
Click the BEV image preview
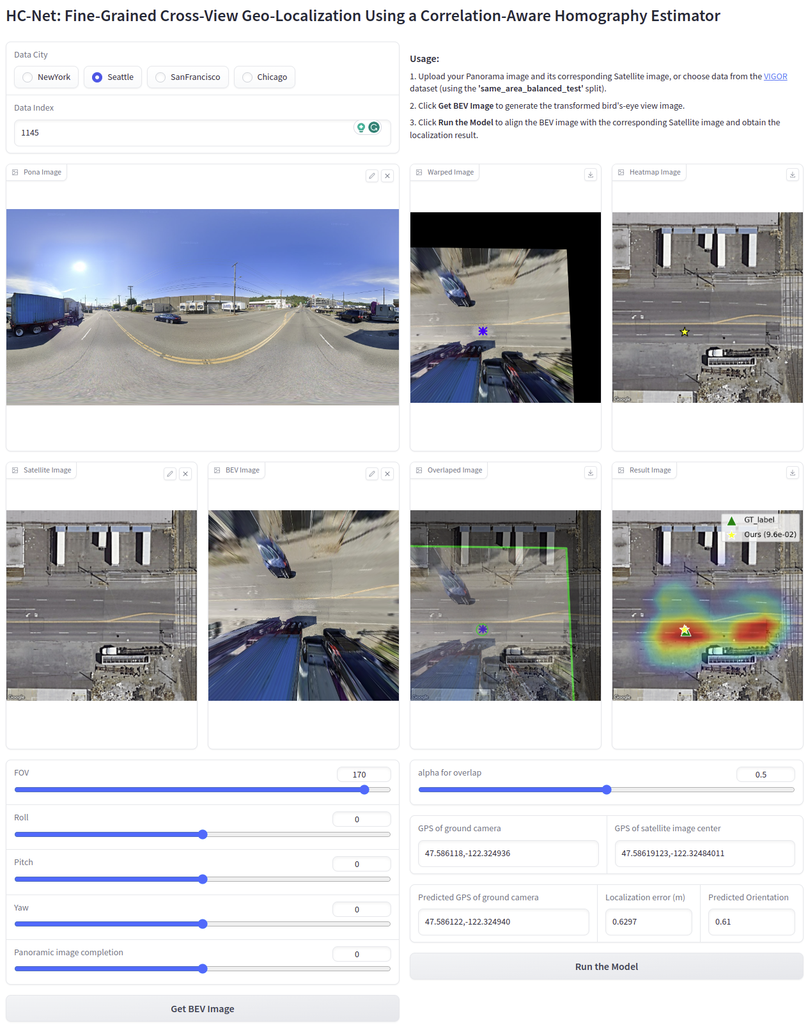tap(304, 606)
